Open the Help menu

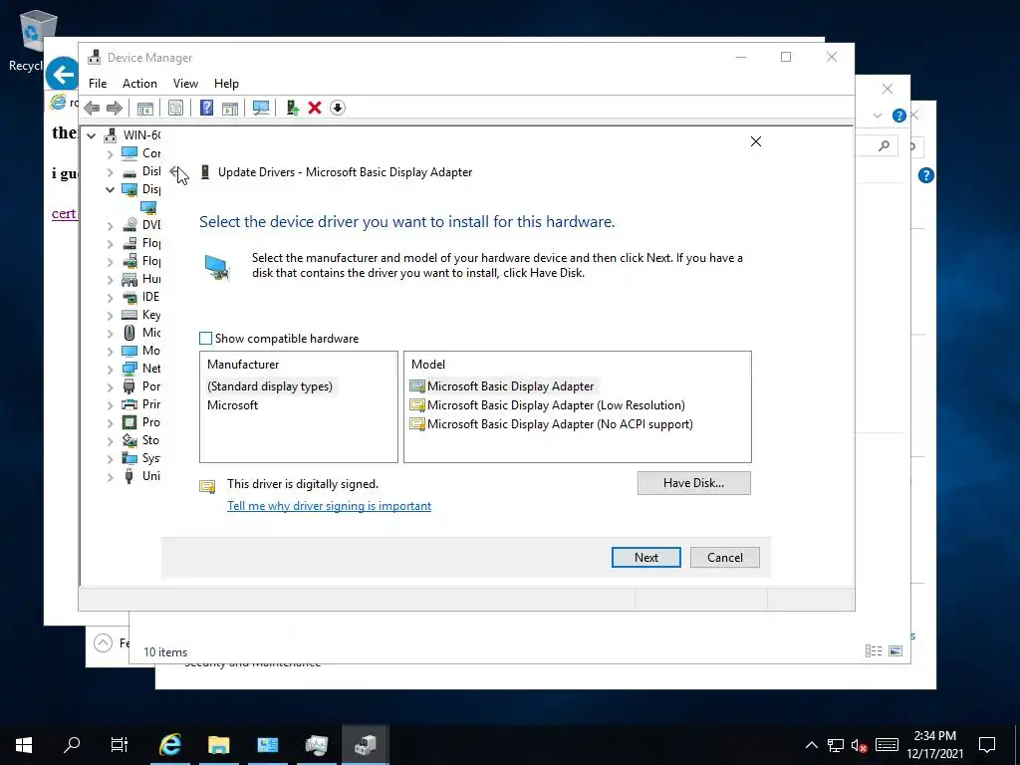coord(226,84)
